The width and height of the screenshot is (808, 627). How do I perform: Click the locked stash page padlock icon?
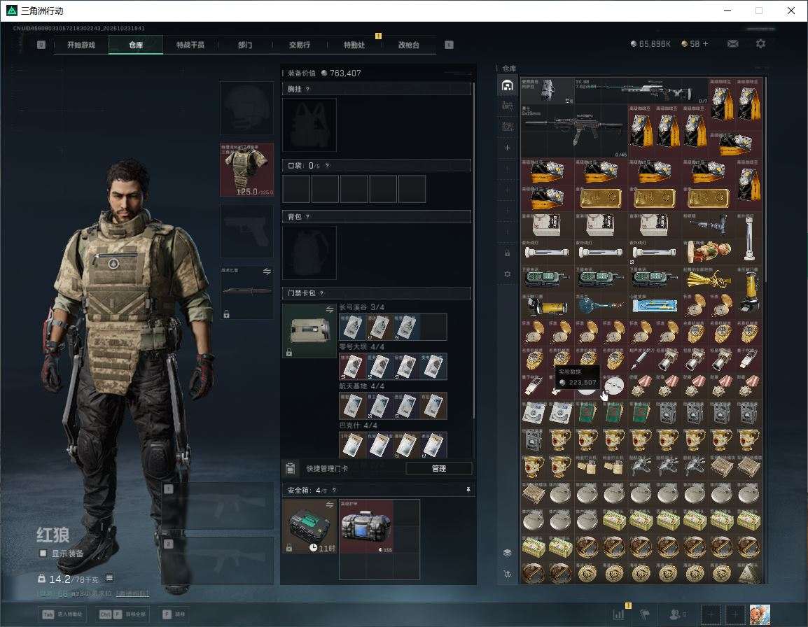507,253
